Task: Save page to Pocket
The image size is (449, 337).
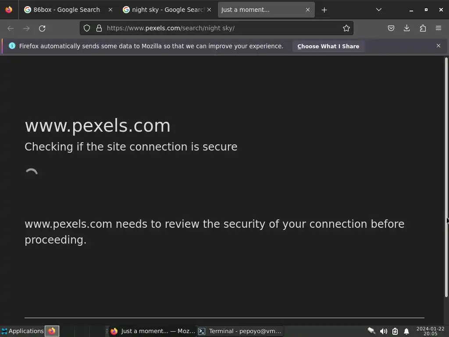Action: pyautogui.click(x=391, y=28)
